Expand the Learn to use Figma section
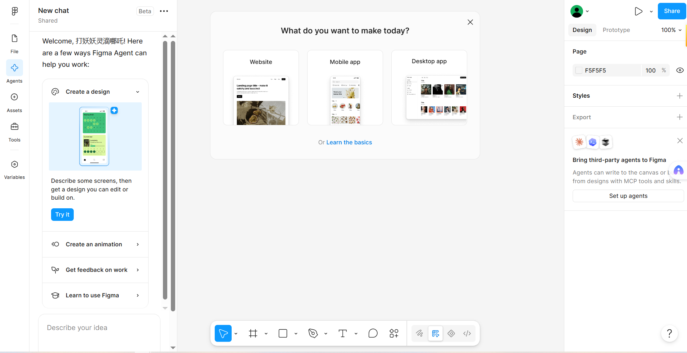Image resolution: width=687 pixels, height=353 pixels. tap(138, 295)
